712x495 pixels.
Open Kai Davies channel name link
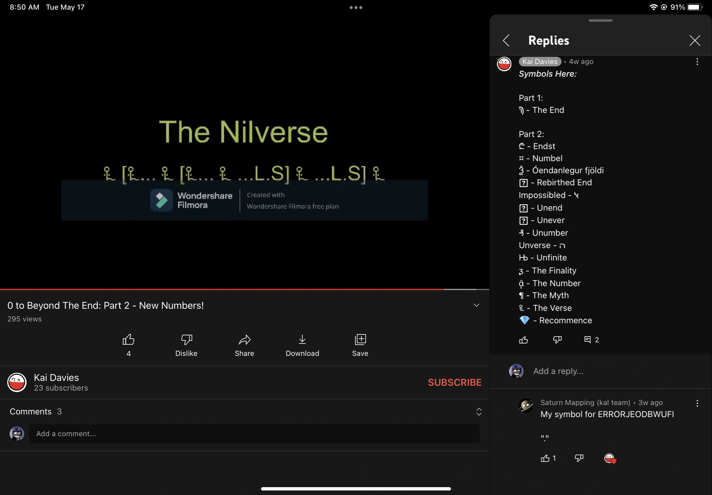point(56,378)
